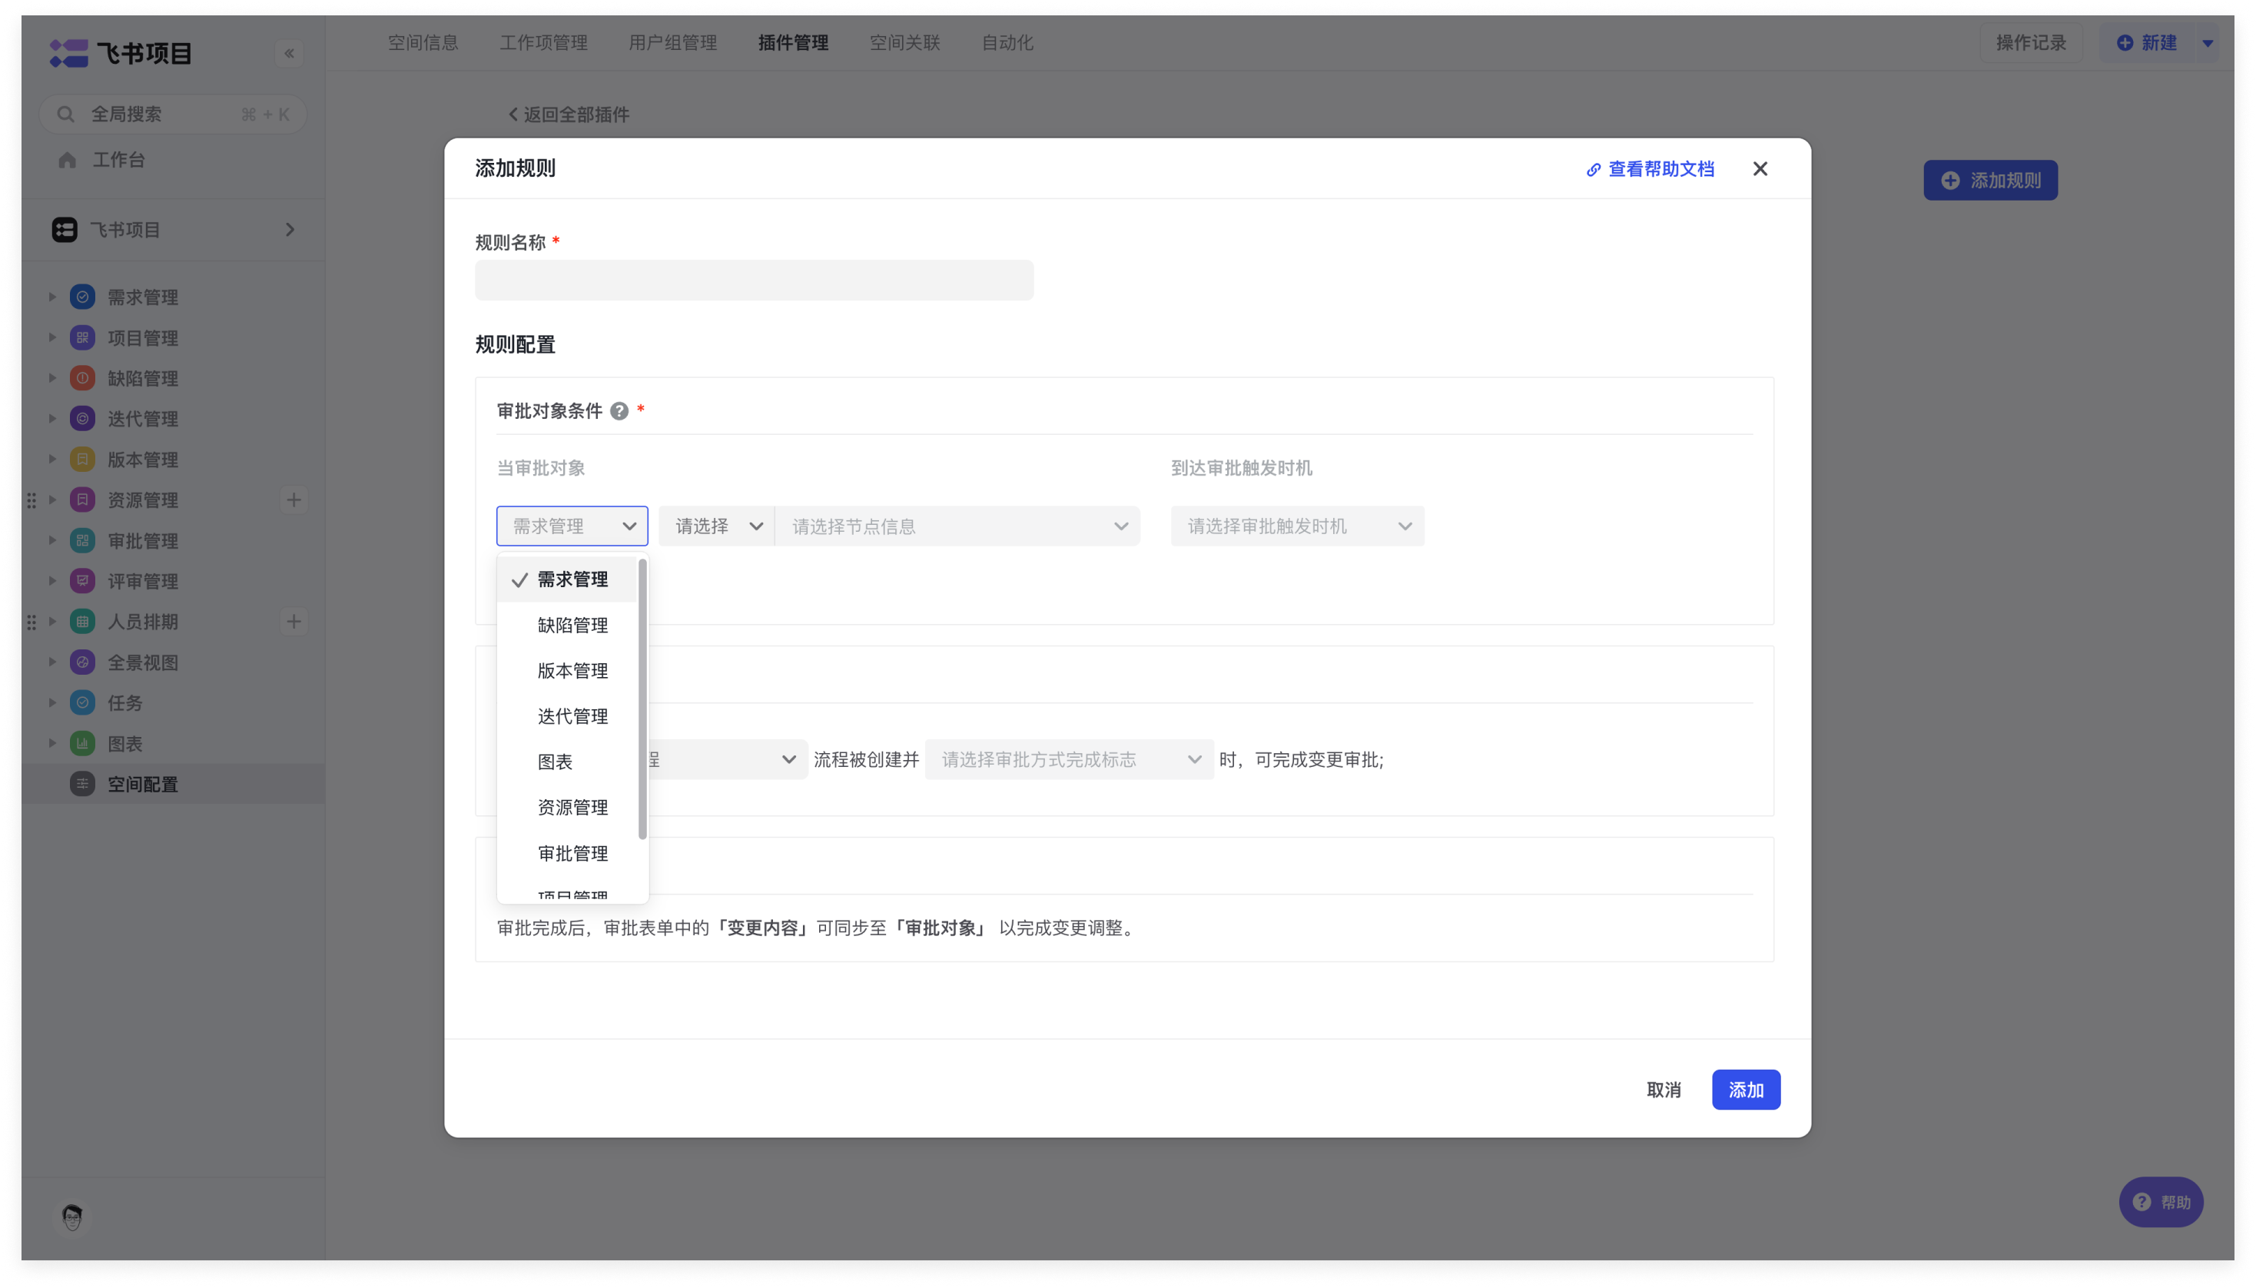Click the 飞书项目 workspace square icon
2256x1288 pixels.
65,230
